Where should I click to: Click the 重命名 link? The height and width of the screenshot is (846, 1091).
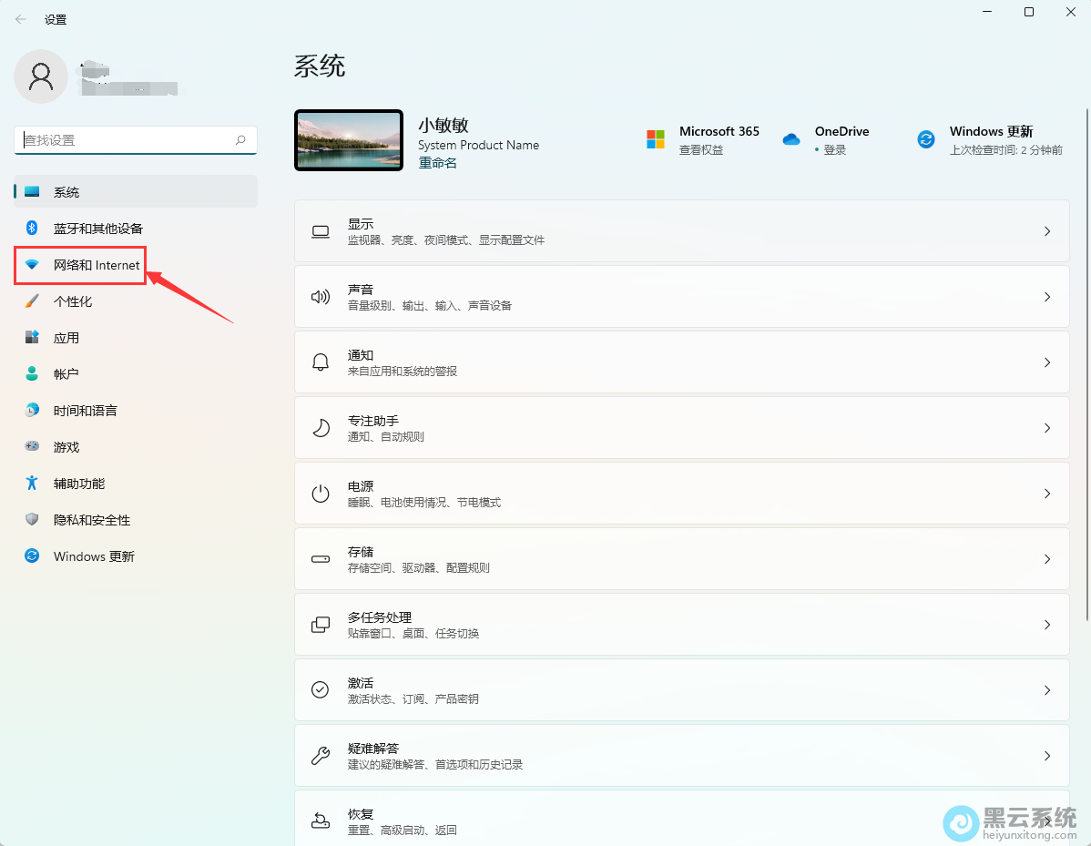tap(437, 162)
